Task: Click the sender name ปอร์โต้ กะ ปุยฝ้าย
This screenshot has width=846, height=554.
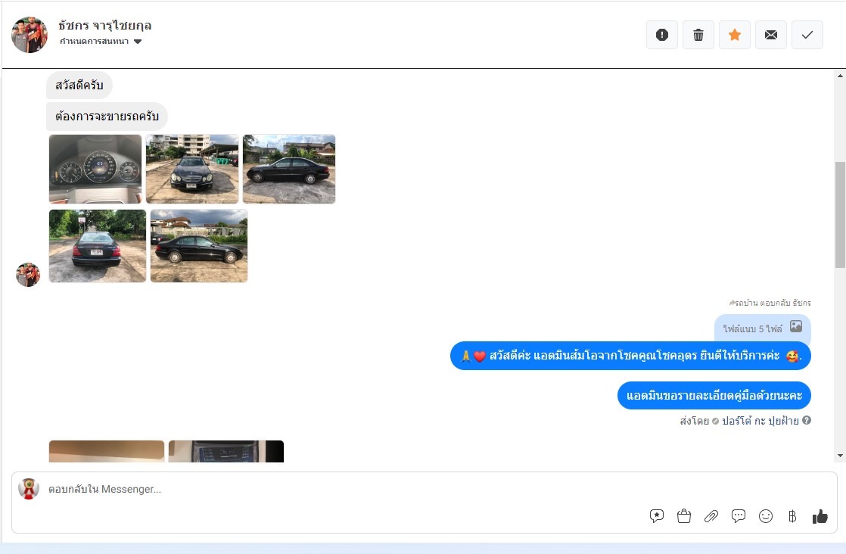Action: coord(760,421)
